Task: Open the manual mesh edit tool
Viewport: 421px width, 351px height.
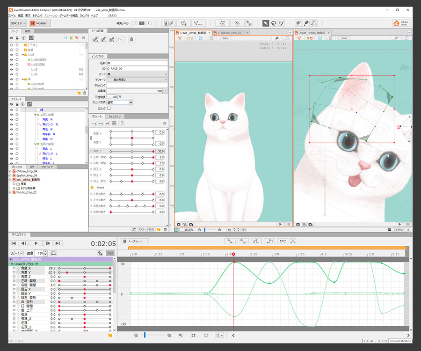Action: pyautogui.click(x=184, y=23)
